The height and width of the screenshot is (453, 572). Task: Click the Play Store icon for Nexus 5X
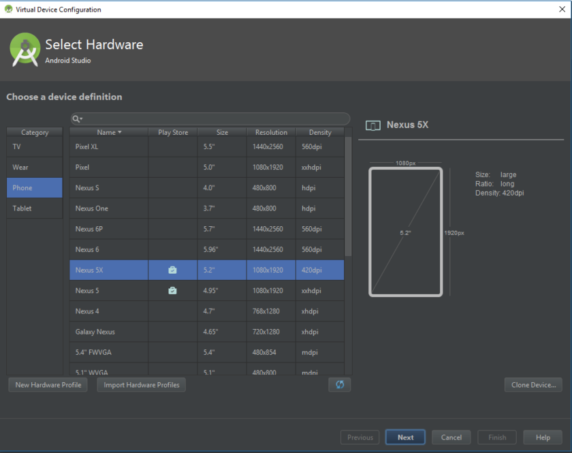click(173, 270)
